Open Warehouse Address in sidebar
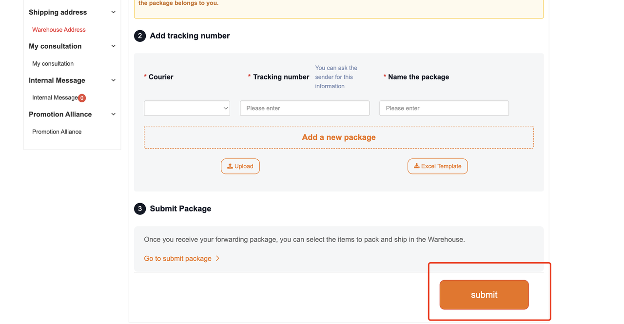Screen dimensions: 624x324 (58, 30)
